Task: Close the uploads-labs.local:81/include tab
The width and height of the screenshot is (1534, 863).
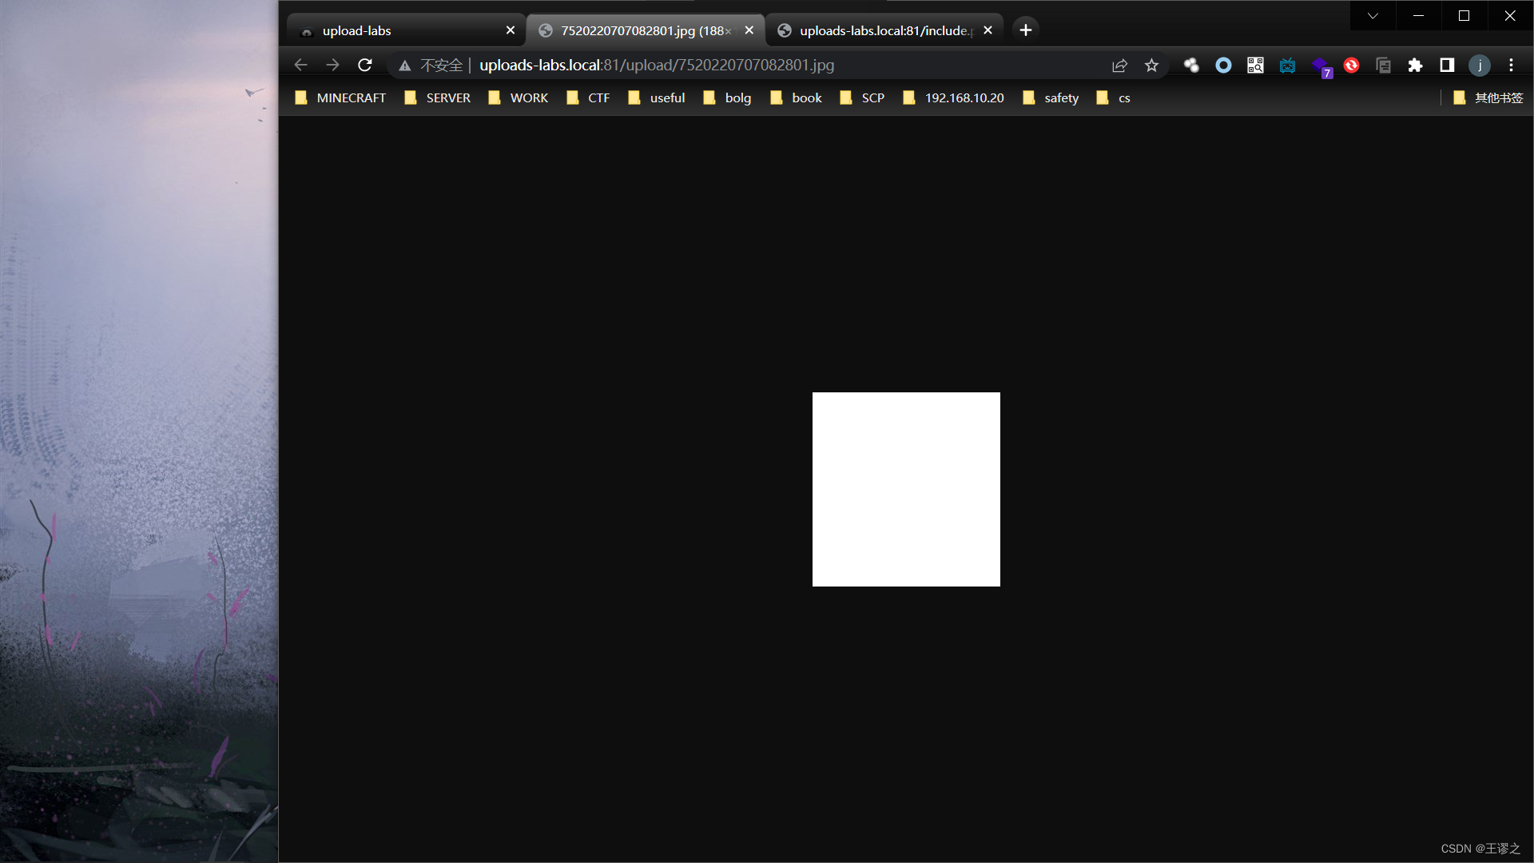Action: click(988, 30)
